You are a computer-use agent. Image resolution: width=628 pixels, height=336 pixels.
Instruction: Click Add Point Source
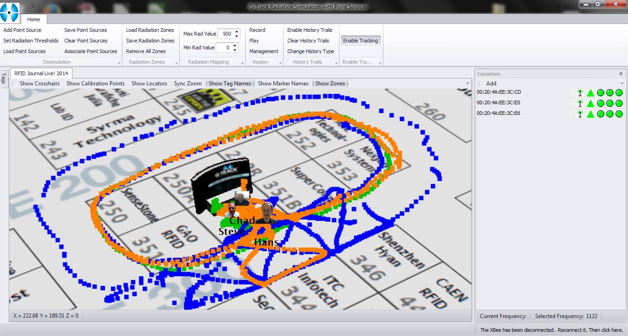click(22, 30)
